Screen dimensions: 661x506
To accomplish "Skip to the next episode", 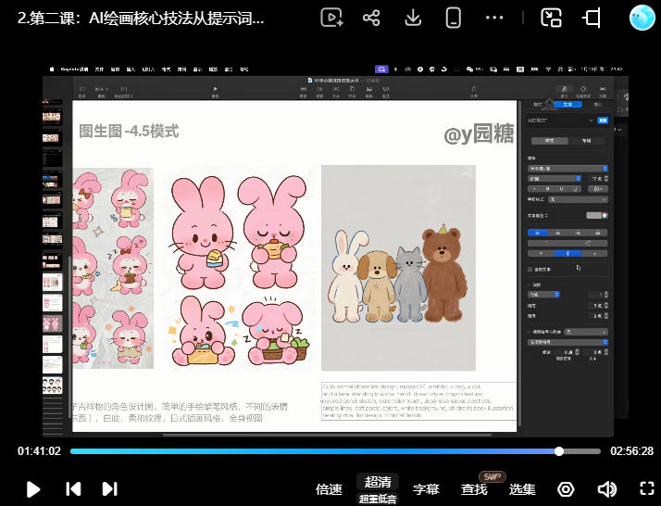I will 109,489.
